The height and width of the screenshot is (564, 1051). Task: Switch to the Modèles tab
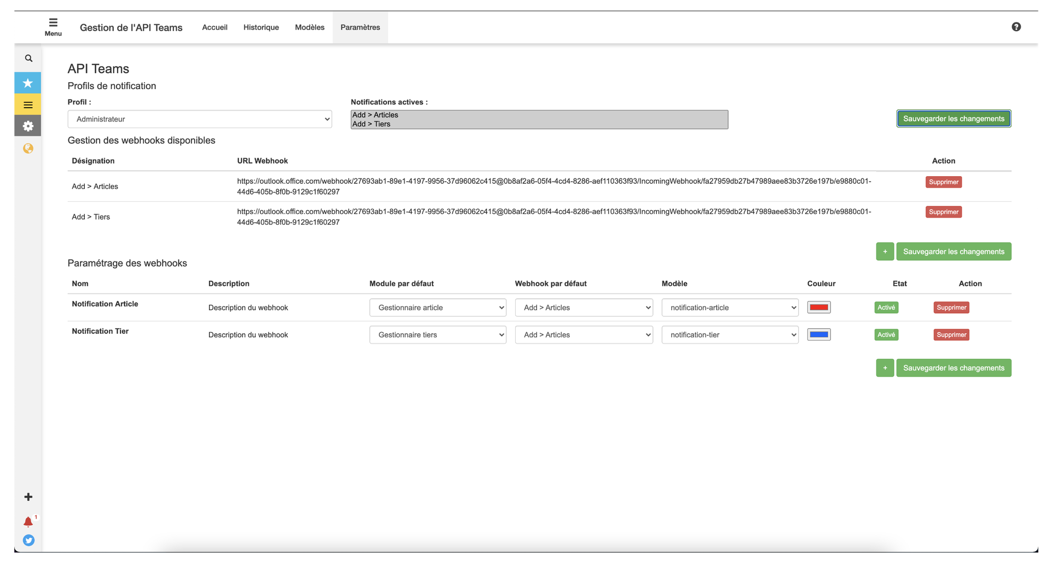pos(309,27)
